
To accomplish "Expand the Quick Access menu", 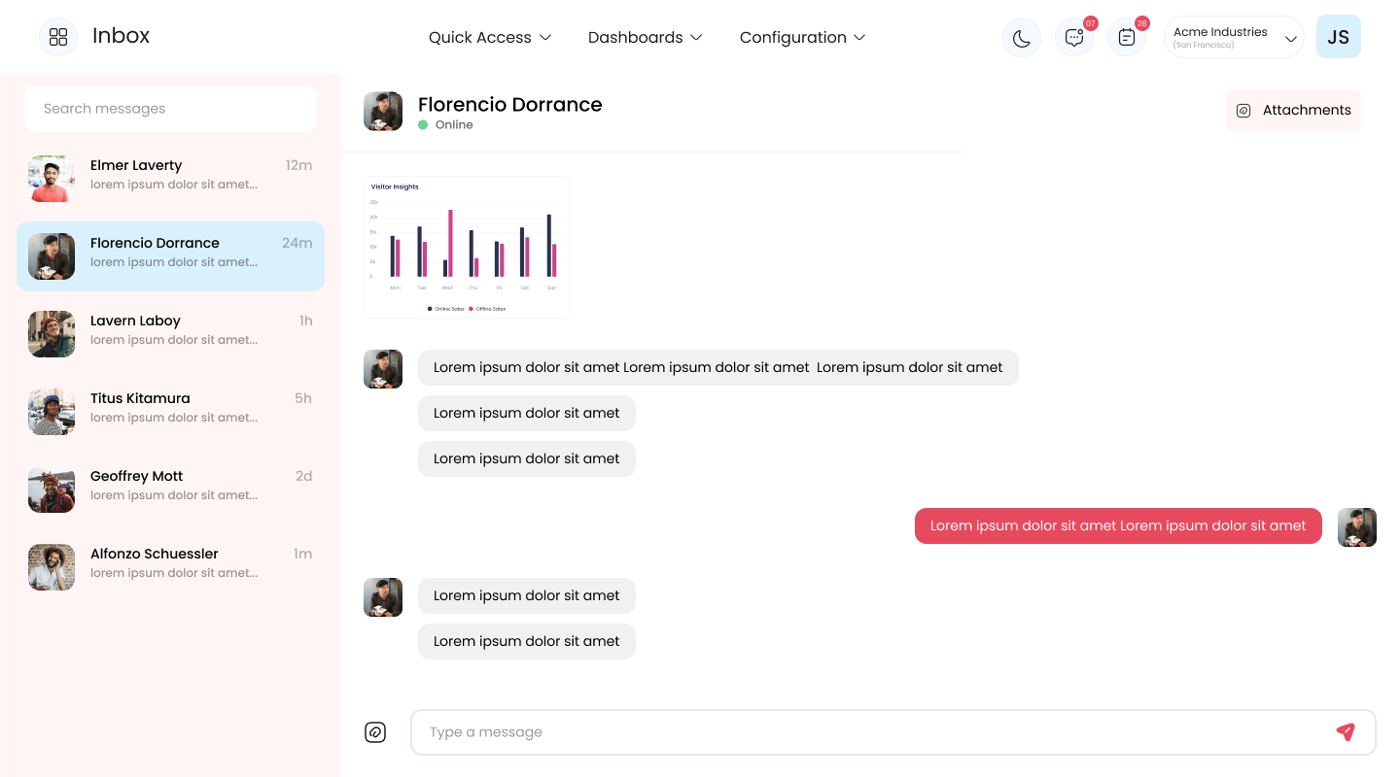I will [x=490, y=37].
